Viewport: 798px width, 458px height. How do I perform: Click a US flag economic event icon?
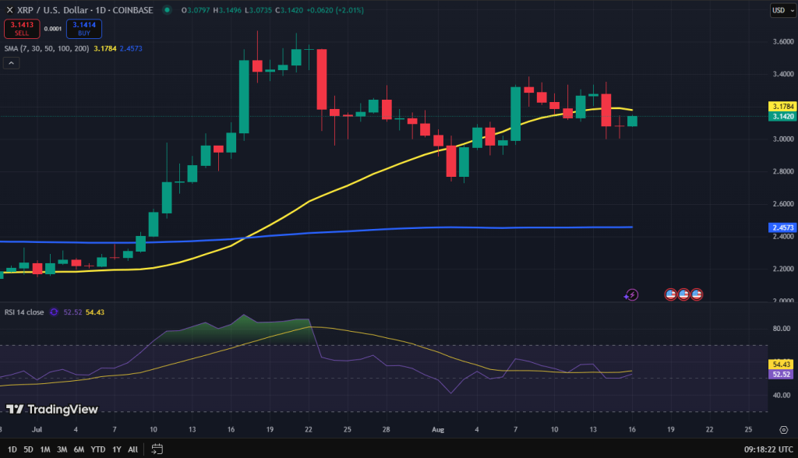[673, 294]
